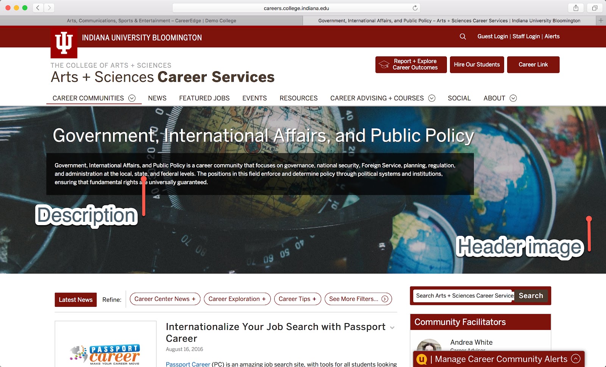Click the Hire Our Students button

coord(476,65)
